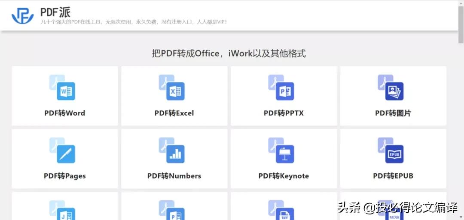Screen dimensions: 464x220
Task: Select the "PDF转Keynote" label
Action: (284, 176)
